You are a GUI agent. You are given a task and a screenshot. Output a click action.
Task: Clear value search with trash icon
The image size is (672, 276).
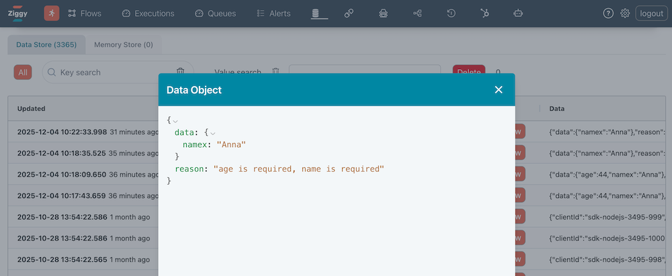coord(276,72)
